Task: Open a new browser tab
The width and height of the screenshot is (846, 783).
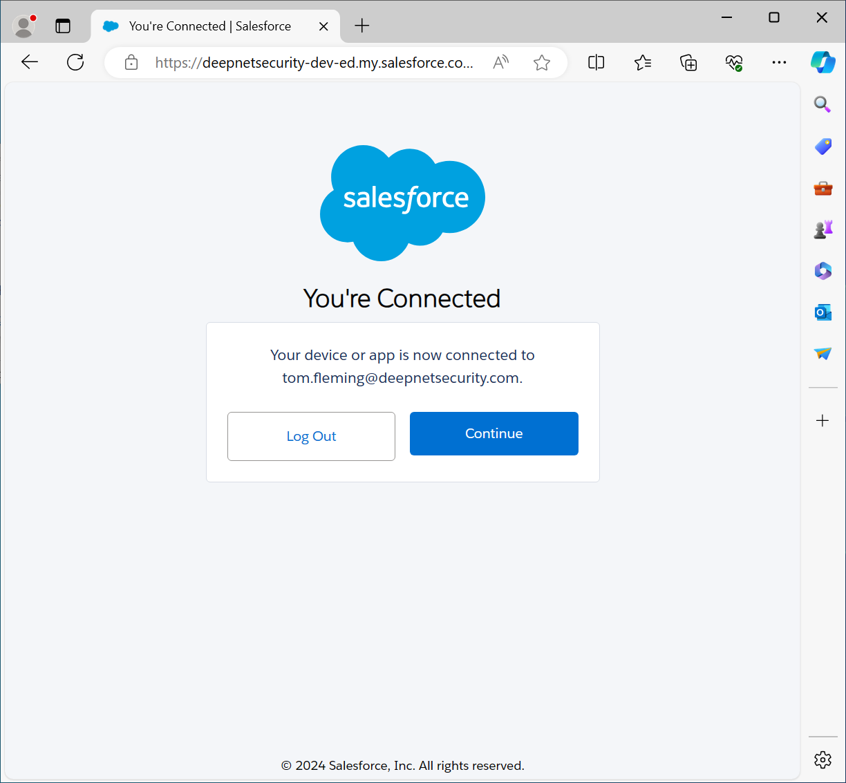Action: click(x=362, y=26)
